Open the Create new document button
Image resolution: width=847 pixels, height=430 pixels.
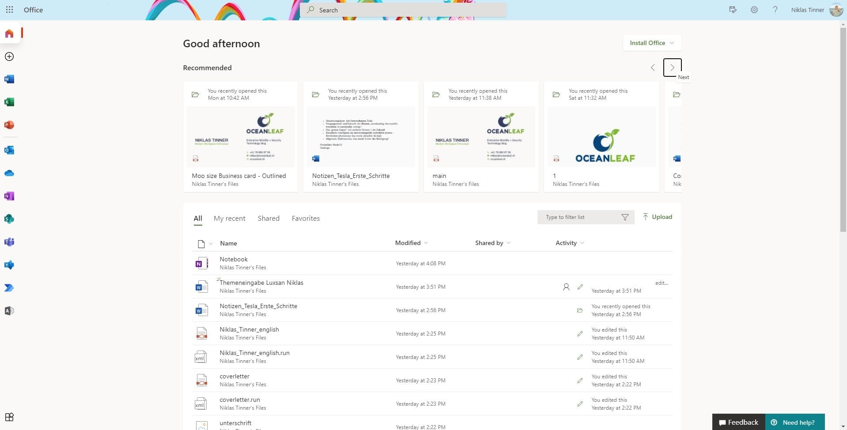click(x=9, y=57)
